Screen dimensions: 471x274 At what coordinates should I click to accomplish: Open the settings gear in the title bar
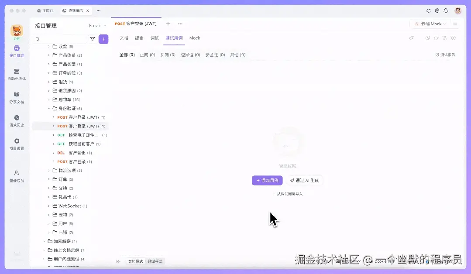[x=437, y=10]
